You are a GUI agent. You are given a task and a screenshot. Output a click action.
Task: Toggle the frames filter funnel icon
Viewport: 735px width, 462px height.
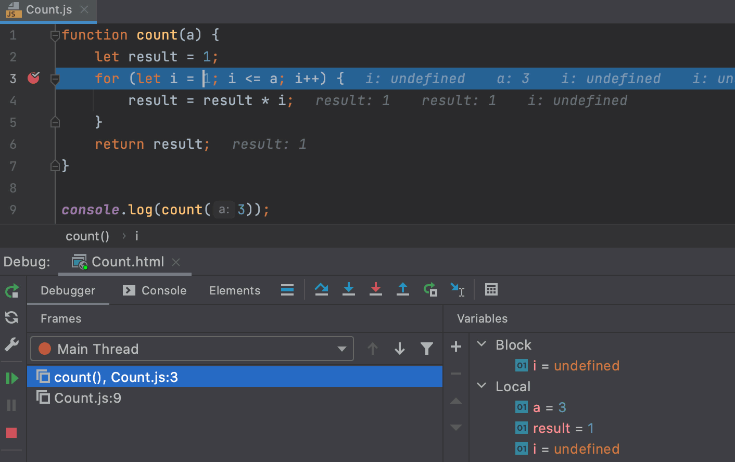426,349
